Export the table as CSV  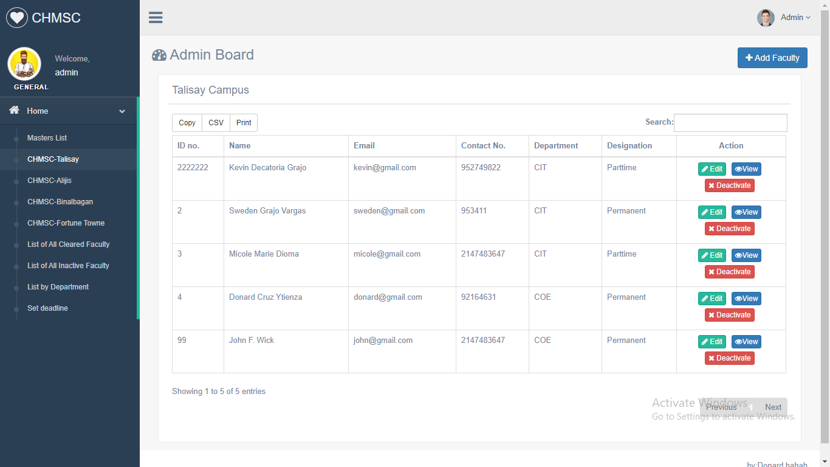(216, 122)
